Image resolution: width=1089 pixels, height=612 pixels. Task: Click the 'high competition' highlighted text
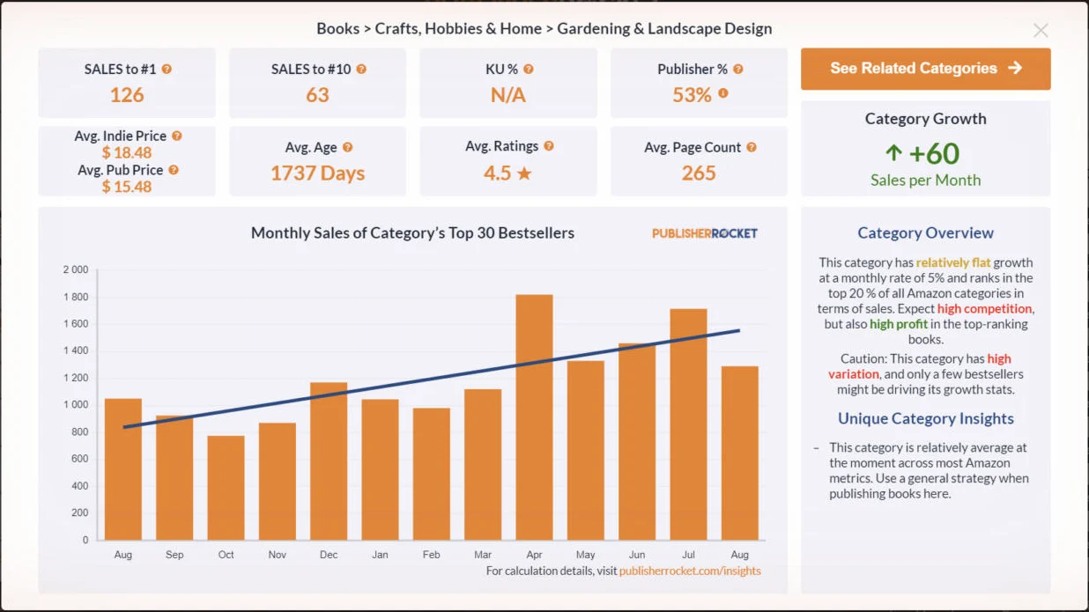click(984, 308)
